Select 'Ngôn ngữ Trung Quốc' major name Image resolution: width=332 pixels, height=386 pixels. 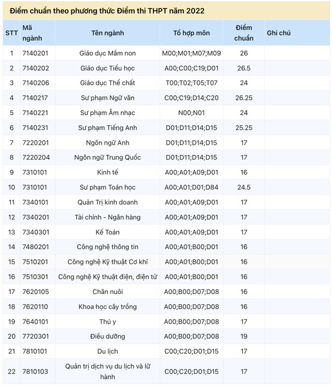[x=108, y=158]
